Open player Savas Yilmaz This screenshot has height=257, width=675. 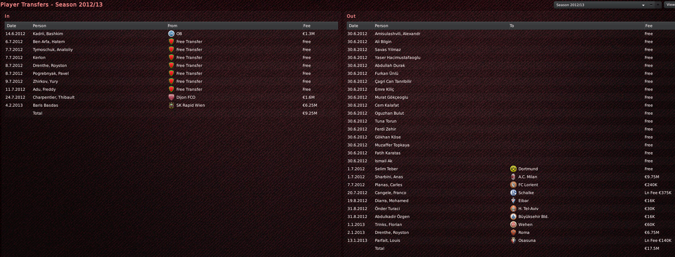point(388,50)
